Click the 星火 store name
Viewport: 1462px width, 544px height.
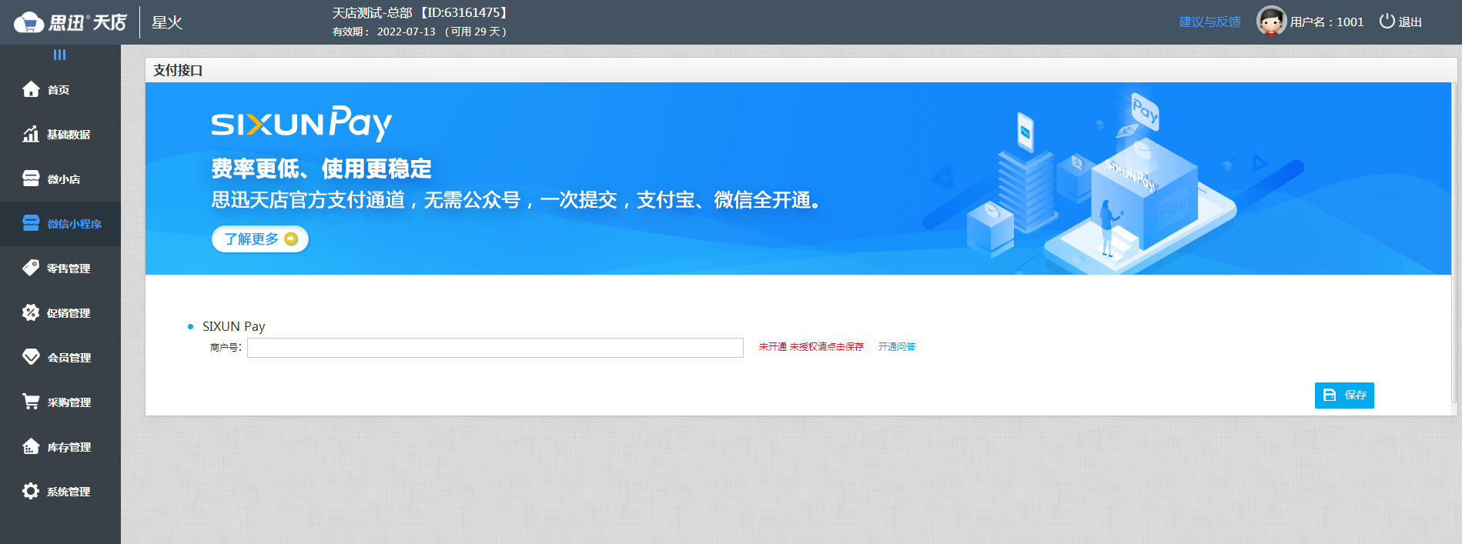point(167,22)
